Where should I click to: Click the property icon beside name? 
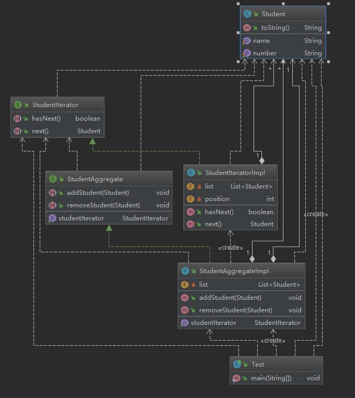(x=247, y=41)
